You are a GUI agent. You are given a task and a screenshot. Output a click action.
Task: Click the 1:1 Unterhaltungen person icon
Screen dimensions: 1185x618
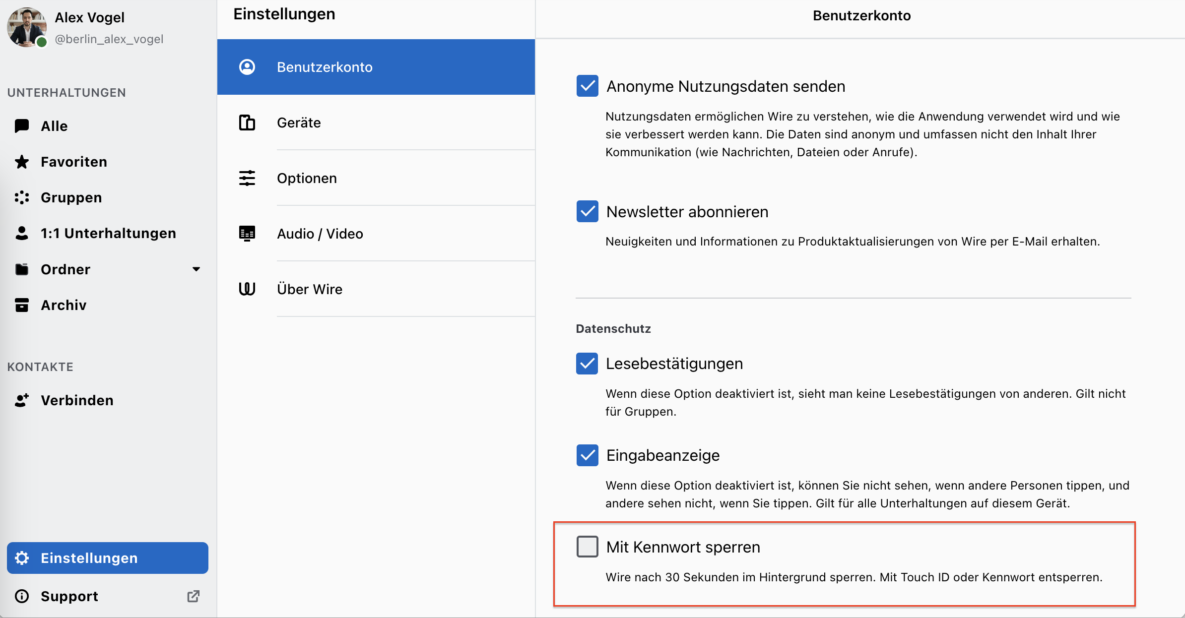click(22, 233)
